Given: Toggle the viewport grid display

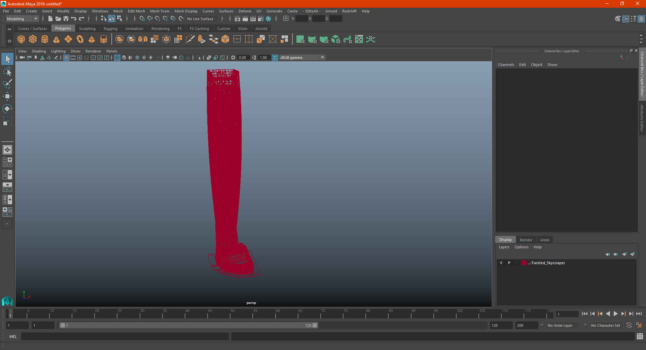Looking at the screenshot, I should pyautogui.click(x=66, y=58).
